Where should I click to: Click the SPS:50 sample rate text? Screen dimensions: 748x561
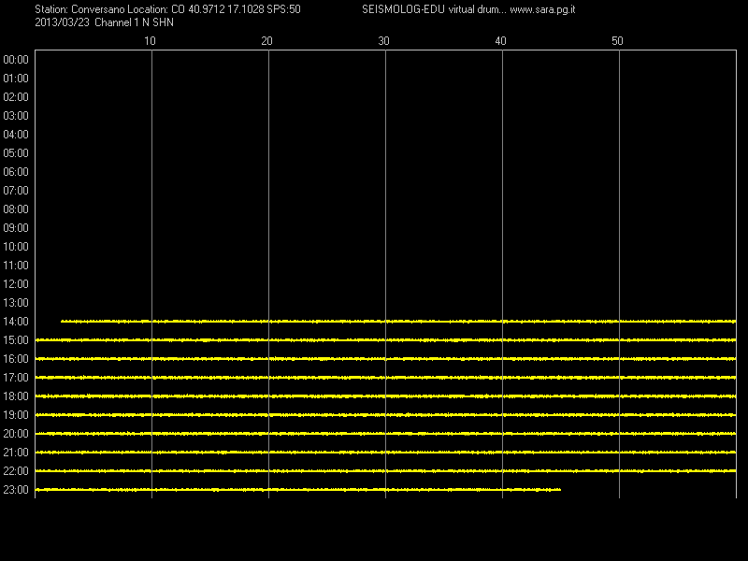point(284,9)
